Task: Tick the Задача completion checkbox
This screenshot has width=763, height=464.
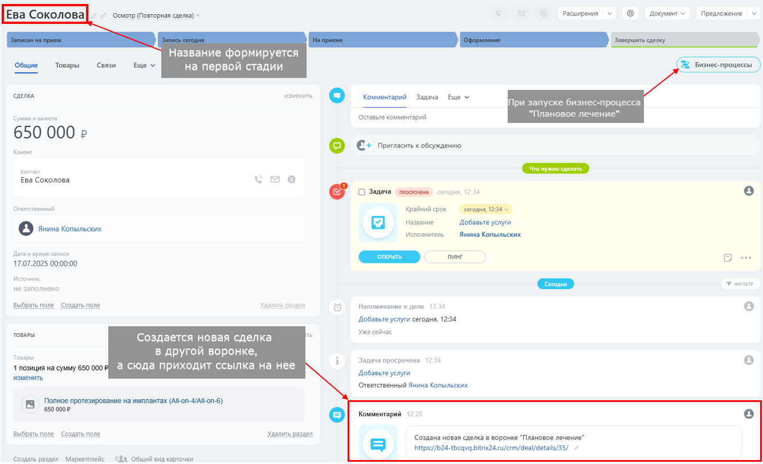Action: 362,192
